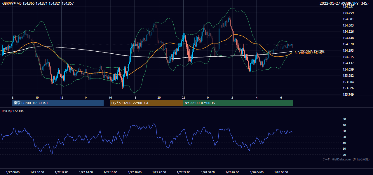Click the 1/27 08:00 date label
The image size is (373, 175).
point(13,172)
